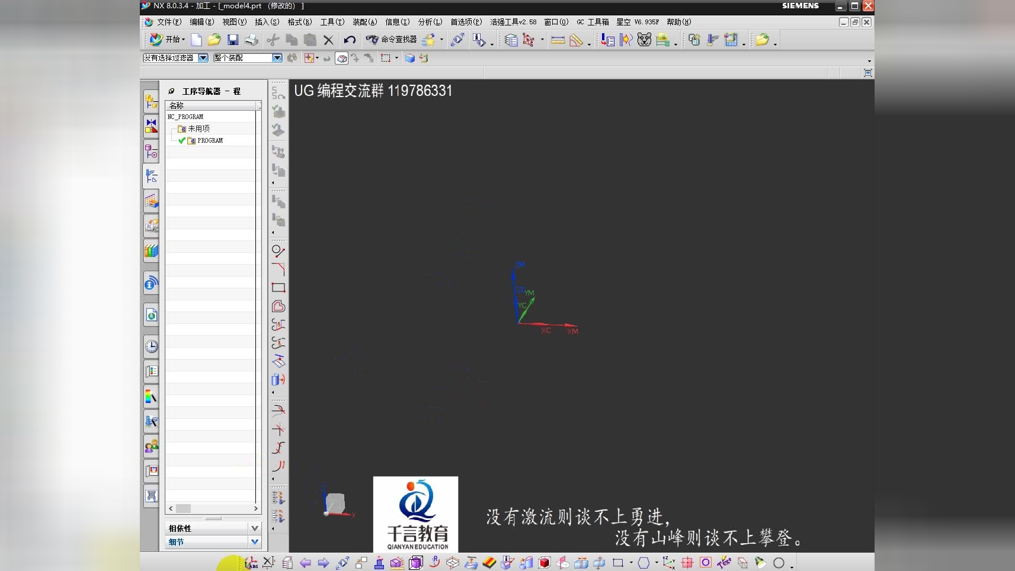Viewport: 1015px width, 571px height.
Task: Click navigator scrollbar left arrow
Action: pyautogui.click(x=171, y=509)
